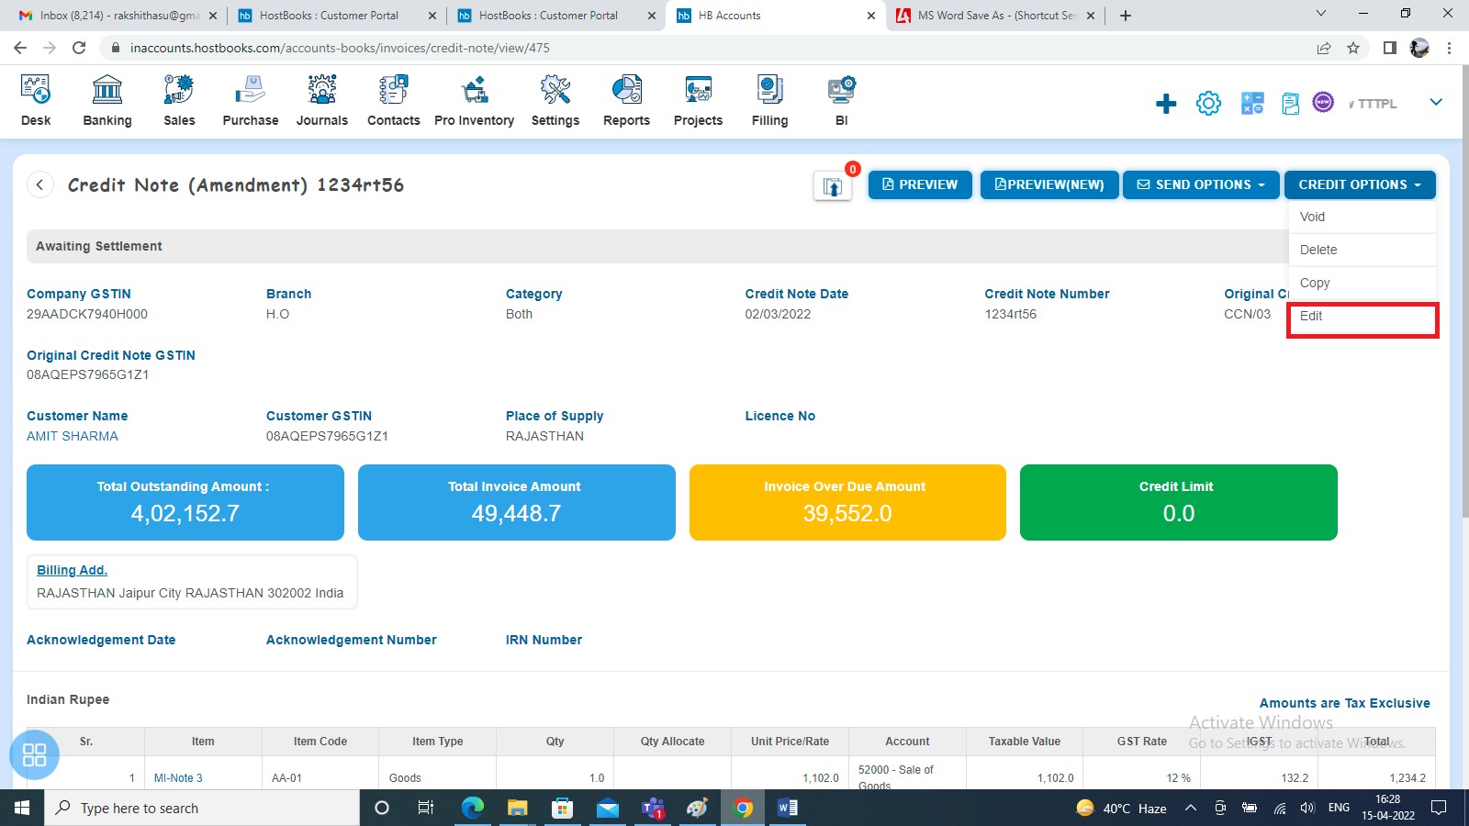Open the Settings module with wrench icon
The image size is (1469, 826).
tap(555, 101)
